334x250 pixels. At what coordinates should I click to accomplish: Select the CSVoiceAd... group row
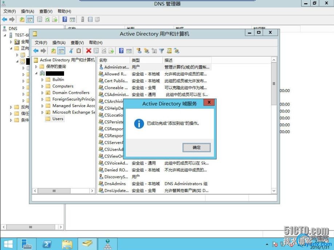pyautogui.click(x=155, y=163)
